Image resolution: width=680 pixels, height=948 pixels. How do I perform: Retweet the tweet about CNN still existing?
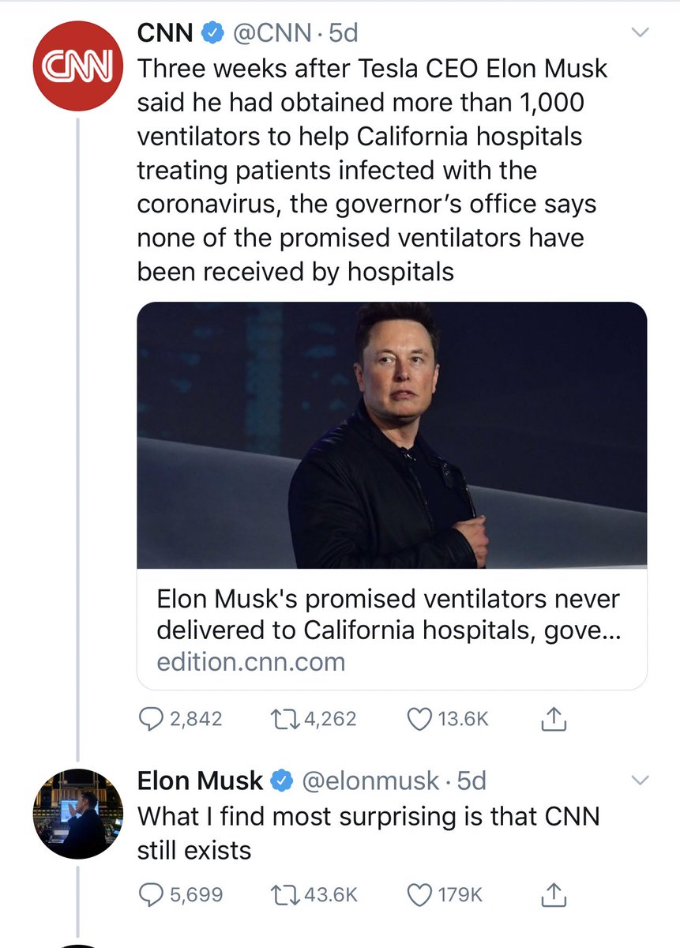(x=313, y=894)
